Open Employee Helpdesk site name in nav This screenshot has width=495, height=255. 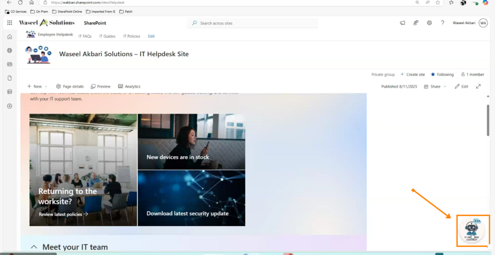tap(55, 34)
